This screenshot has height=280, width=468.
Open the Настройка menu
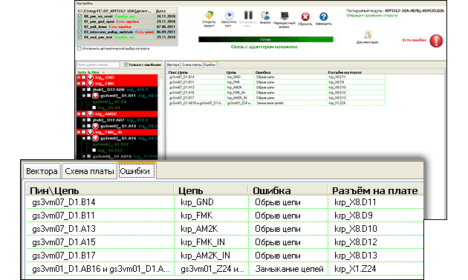click(84, 3)
